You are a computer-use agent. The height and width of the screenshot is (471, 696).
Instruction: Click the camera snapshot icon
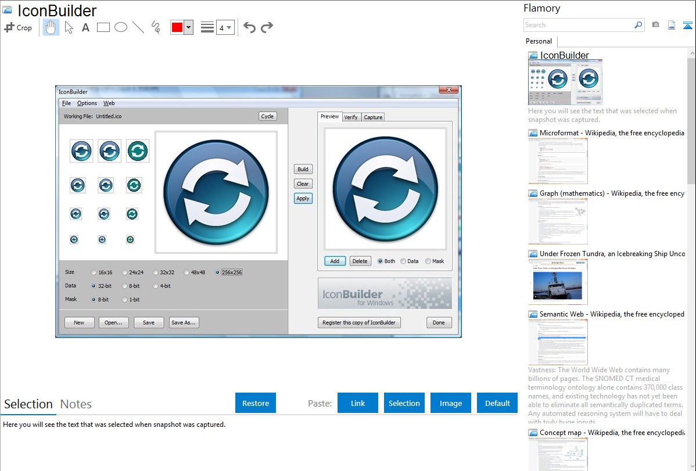coord(655,25)
